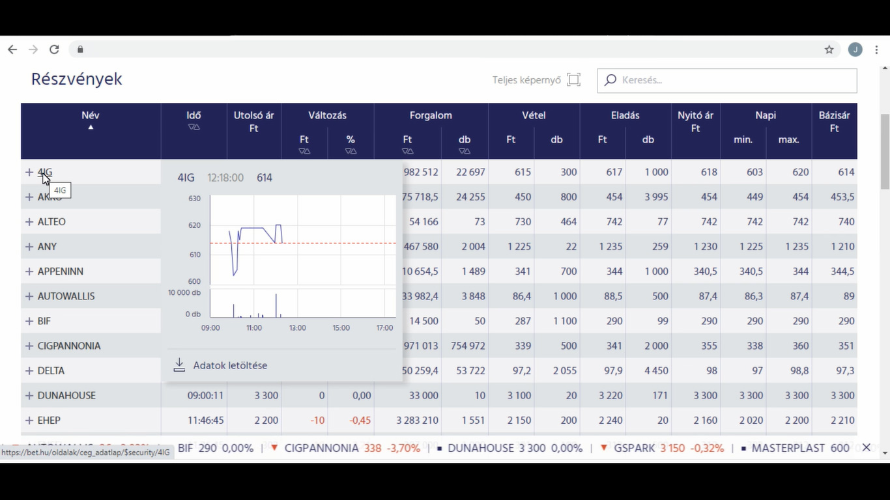Click the browser back arrow
Image resolution: width=890 pixels, height=500 pixels.
[12, 49]
